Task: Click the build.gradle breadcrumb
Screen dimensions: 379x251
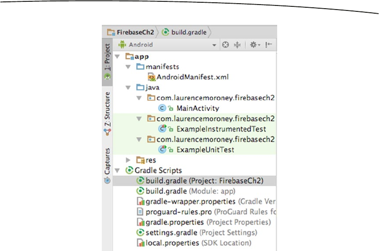Action: (184, 32)
